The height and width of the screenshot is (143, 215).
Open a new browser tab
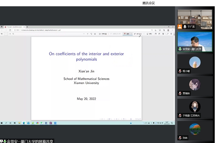point(27,27)
